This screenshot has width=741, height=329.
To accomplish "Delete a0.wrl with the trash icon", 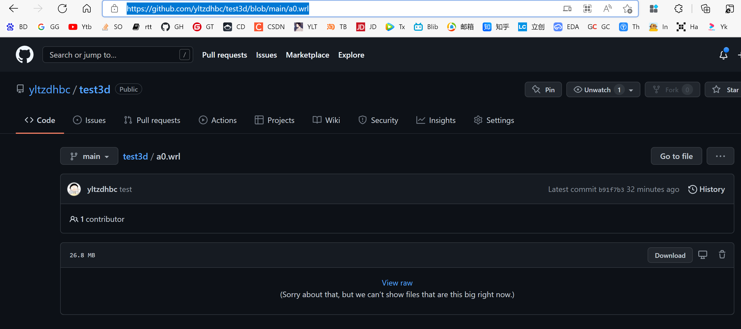I will pyautogui.click(x=722, y=255).
